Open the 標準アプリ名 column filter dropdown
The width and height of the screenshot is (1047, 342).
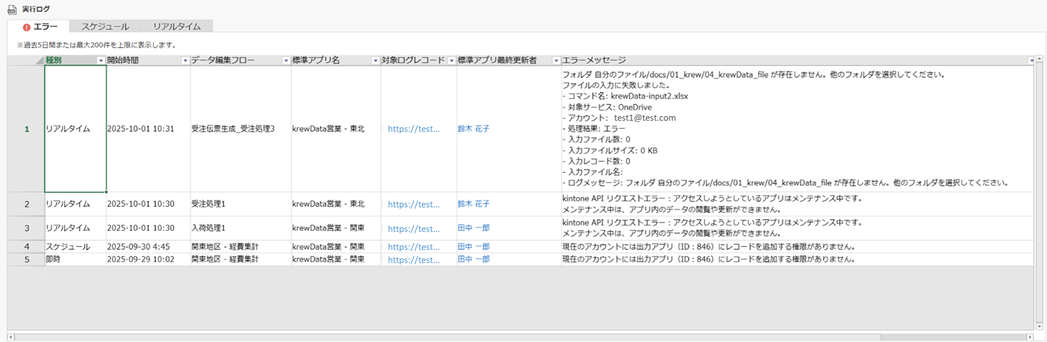pos(375,61)
